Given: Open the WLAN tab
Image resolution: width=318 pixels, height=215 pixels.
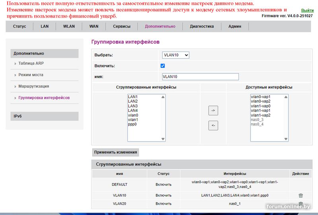Looking at the screenshot, I should click(x=69, y=26).
